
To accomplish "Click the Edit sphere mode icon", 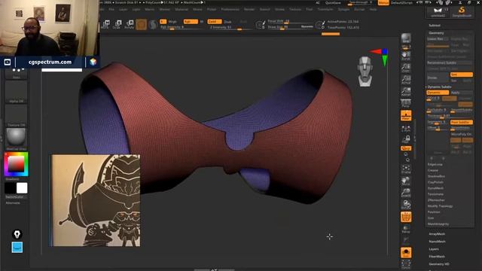I will (x=141, y=24).
